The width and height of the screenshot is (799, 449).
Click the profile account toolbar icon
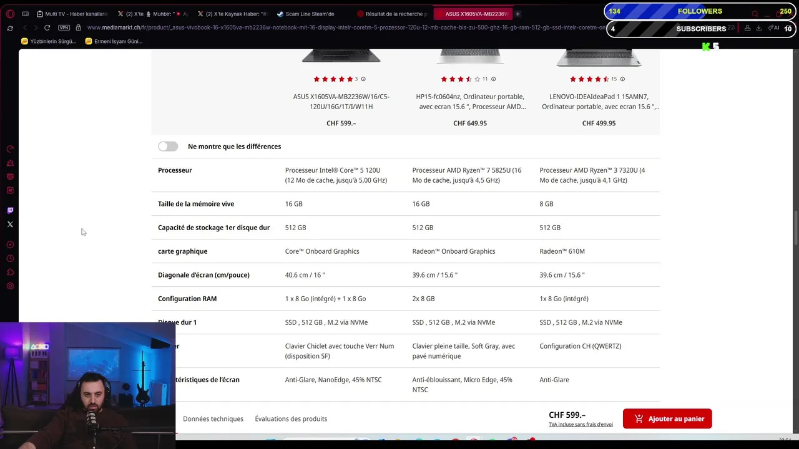747,28
